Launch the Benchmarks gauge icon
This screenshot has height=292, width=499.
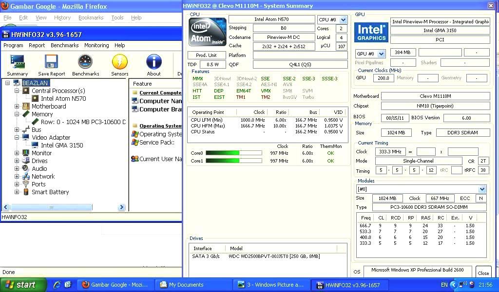(x=85, y=62)
